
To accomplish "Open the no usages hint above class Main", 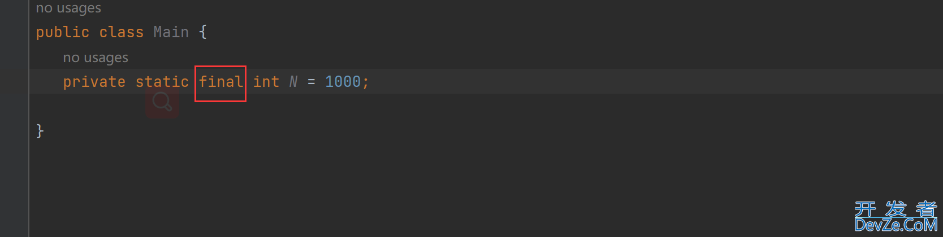I will pyautogui.click(x=68, y=8).
